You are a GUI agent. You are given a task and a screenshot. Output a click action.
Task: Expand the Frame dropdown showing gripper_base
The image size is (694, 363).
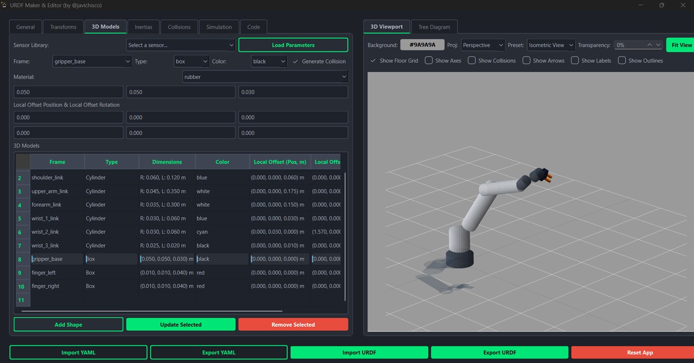[x=92, y=61]
